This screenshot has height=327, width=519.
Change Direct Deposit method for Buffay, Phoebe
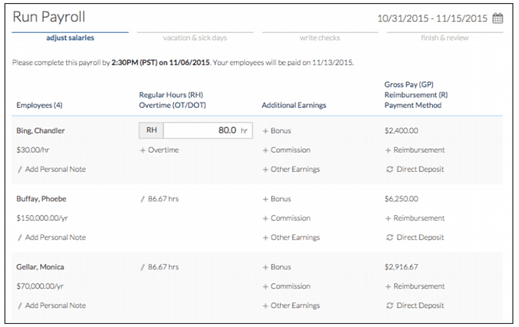point(415,237)
